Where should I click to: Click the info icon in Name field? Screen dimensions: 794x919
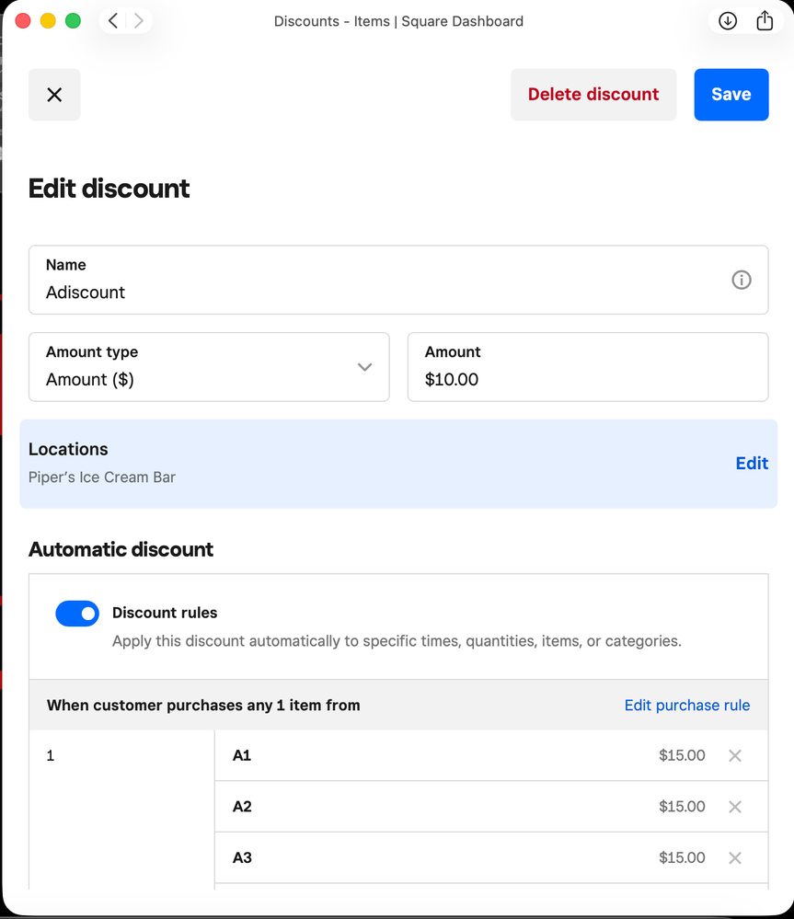741,281
